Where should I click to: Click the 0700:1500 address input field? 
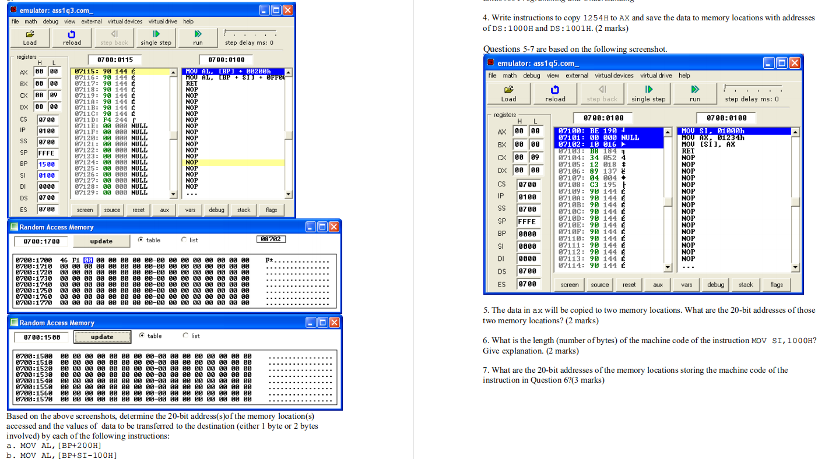[x=40, y=336]
